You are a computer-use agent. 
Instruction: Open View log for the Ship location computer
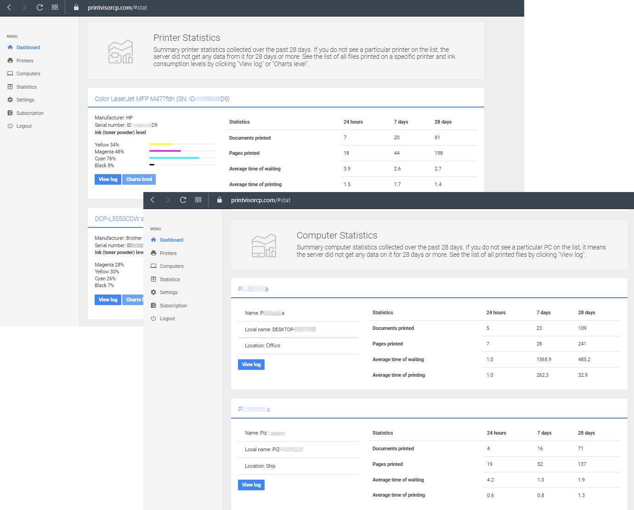[x=251, y=485]
